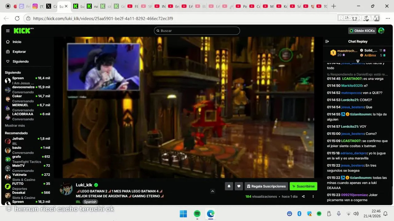Open Jefrain recommended channel

[x=27, y=141]
